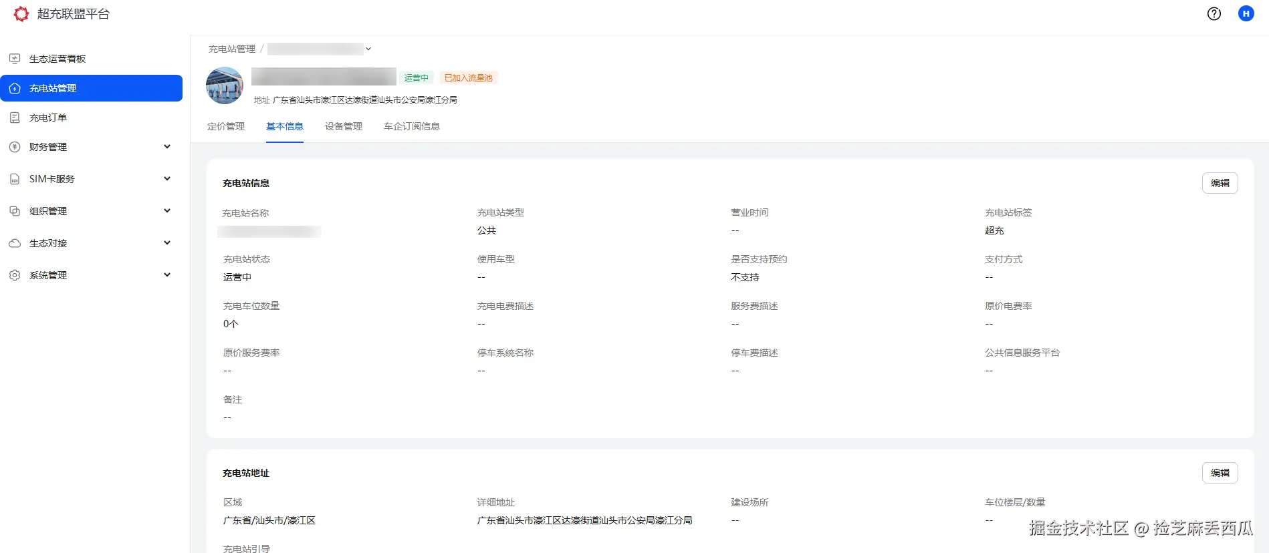
Task: Click the 充电站地址 section heading
Action: pos(246,473)
